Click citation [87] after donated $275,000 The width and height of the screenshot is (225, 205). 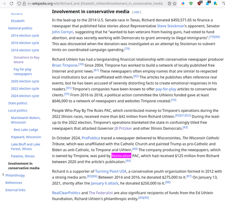[189, 176]
